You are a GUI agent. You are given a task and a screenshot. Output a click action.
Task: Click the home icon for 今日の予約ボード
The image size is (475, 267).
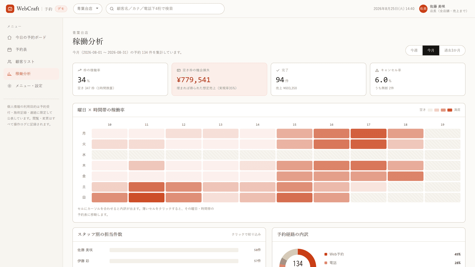tap(10, 38)
